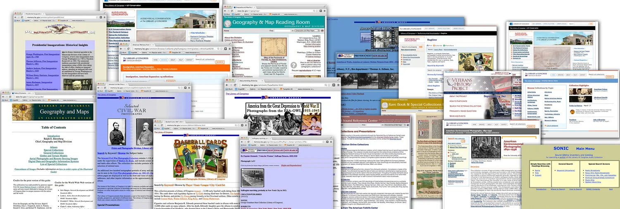Viewport: 620px width, 209px height.
Task: Click Encyclopedia Home on the Ragtime page sidebar
Action: click(x=409, y=55)
